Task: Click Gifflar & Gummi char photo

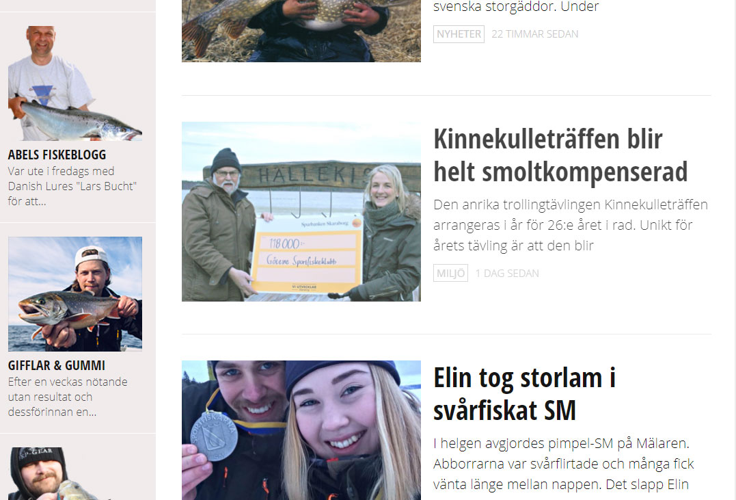Action: point(75,294)
